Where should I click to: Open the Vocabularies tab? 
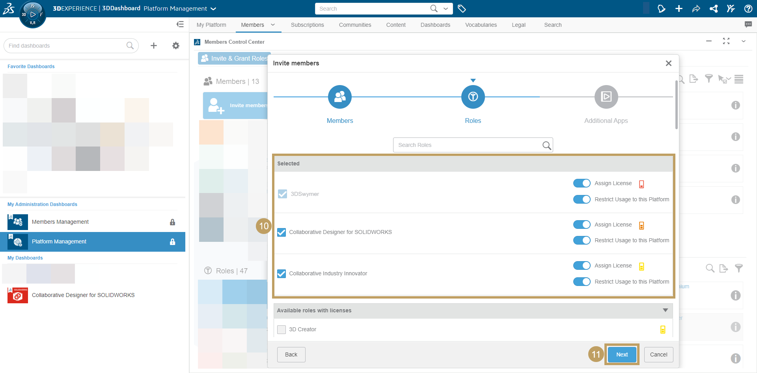tap(481, 25)
